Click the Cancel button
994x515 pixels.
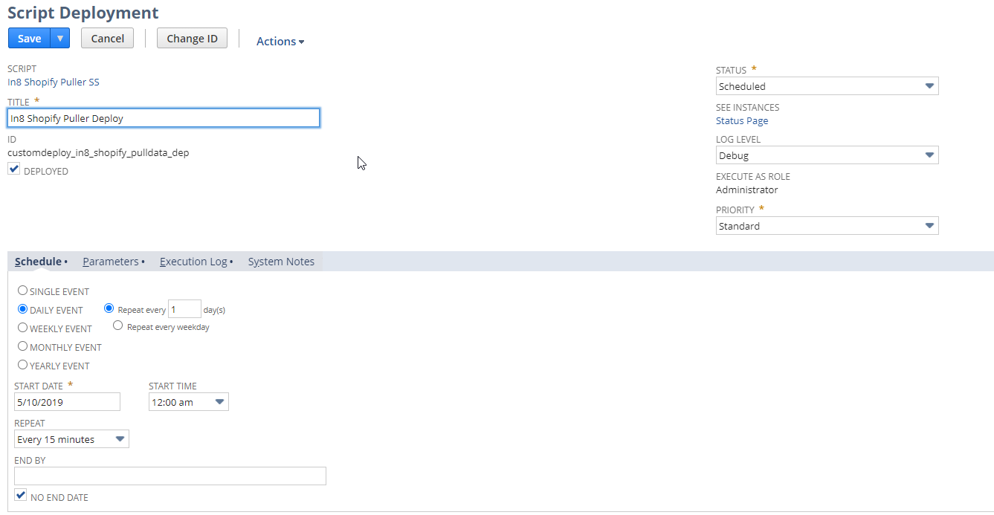(107, 38)
